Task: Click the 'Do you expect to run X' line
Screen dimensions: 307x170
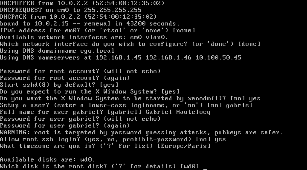Action: [90, 91]
